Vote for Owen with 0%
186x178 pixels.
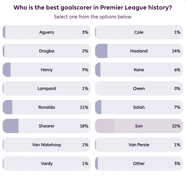tap(139, 88)
